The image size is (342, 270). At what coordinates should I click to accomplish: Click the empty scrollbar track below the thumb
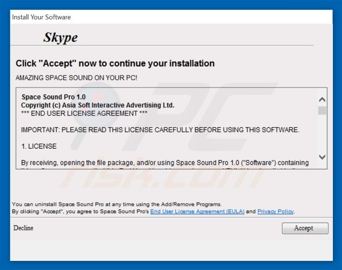pos(322,134)
